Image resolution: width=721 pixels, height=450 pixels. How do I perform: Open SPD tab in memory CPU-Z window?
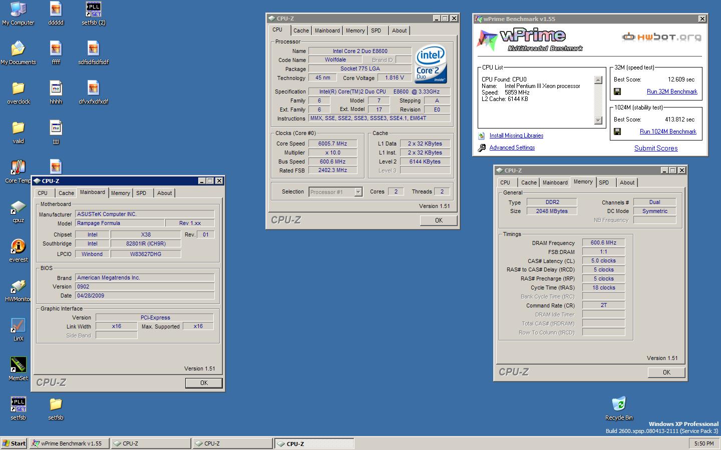click(x=604, y=182)
